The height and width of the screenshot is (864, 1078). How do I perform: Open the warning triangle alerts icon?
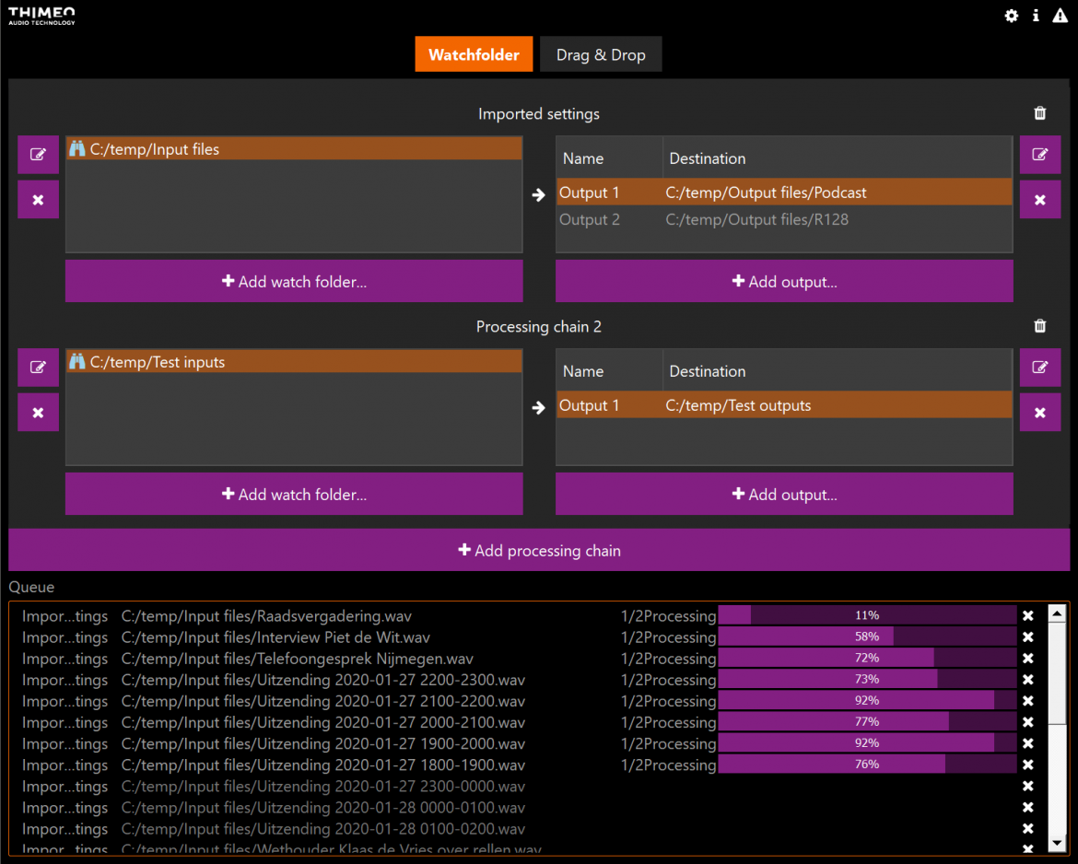click(x=1060, y=16)
